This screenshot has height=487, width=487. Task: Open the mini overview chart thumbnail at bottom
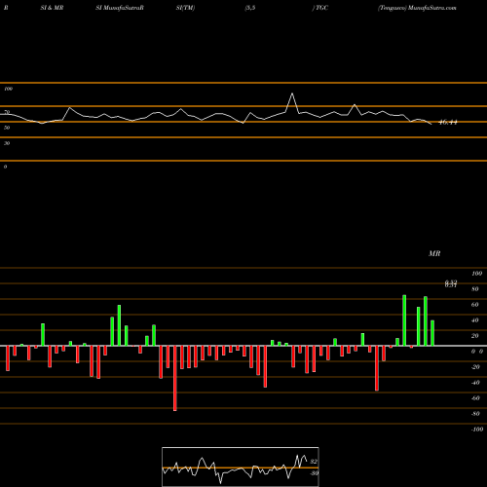tap(241, 467)
